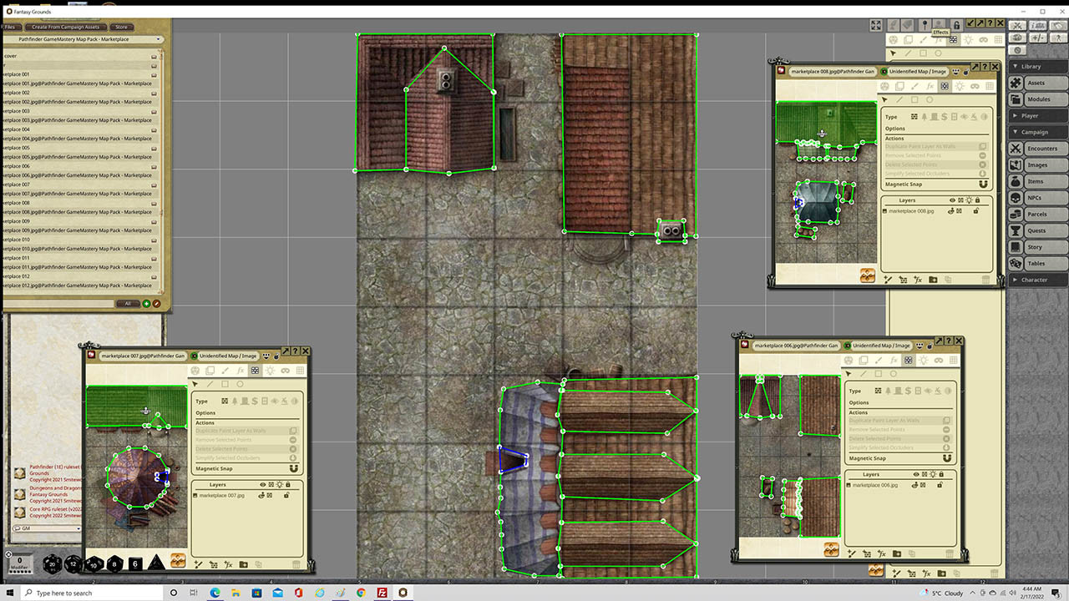This screenshot has width=1069, height=601.
Task: Expand the Player section in the sidebar
Action: tap(1036, 115)
